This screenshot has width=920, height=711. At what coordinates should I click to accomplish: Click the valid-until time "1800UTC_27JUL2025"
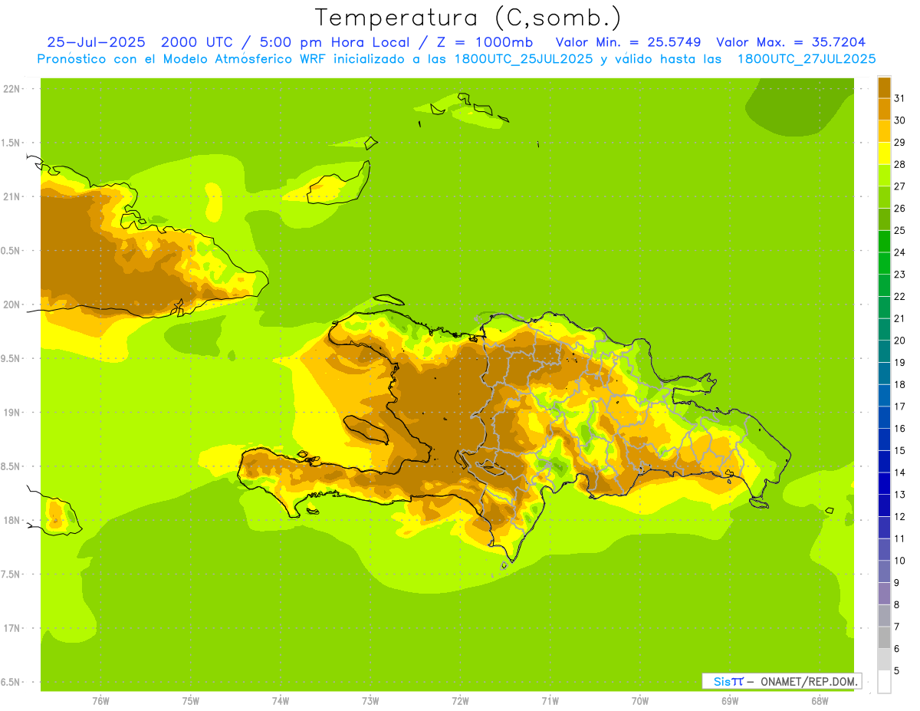point(807,58)
